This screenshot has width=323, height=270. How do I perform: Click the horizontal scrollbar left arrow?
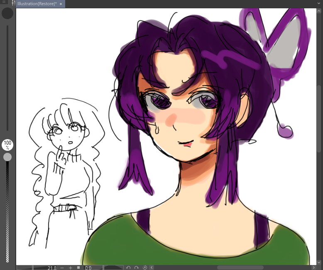[x=152, y=268]
